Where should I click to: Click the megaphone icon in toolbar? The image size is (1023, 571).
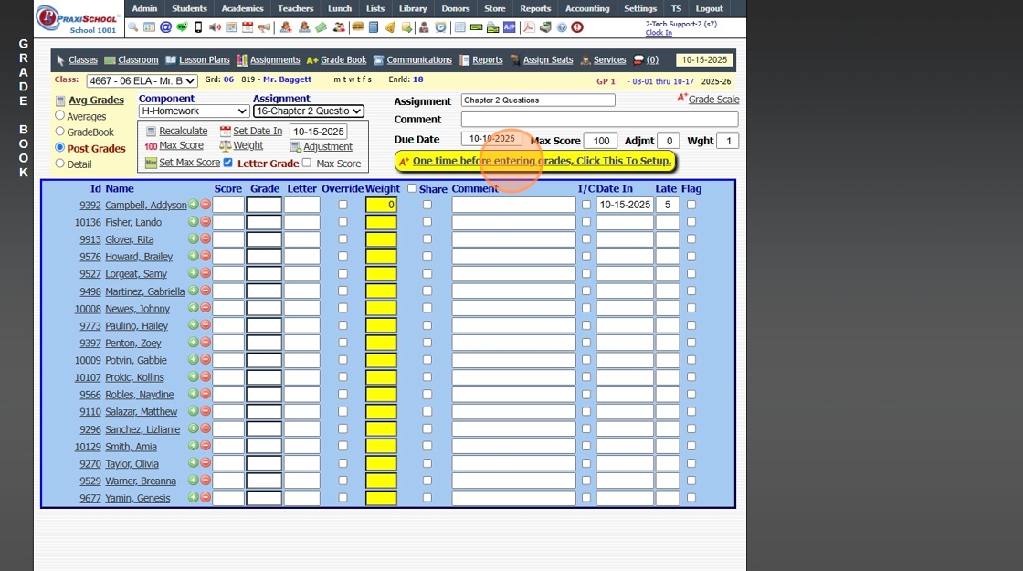(x=264, y=27)
